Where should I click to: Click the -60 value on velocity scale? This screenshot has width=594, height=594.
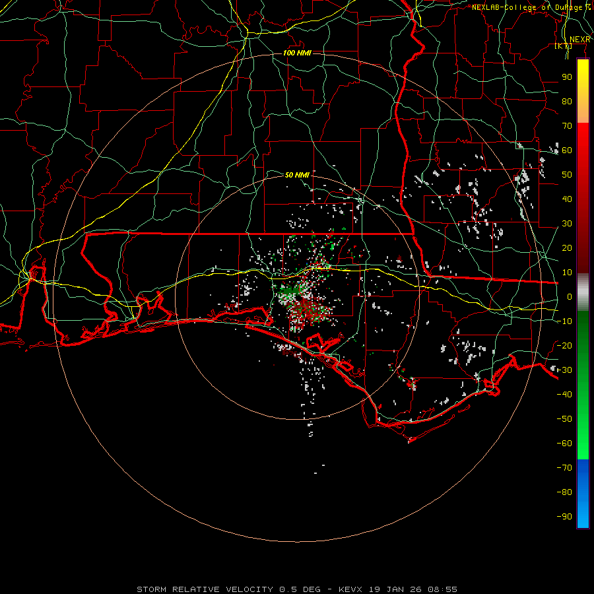564,444
